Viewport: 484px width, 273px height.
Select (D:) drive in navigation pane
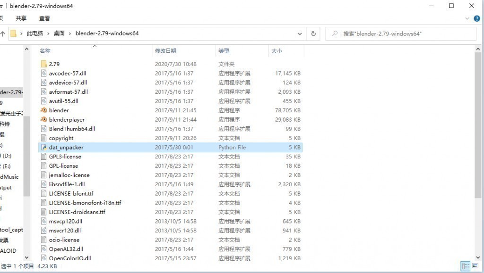tap(6, 156)
